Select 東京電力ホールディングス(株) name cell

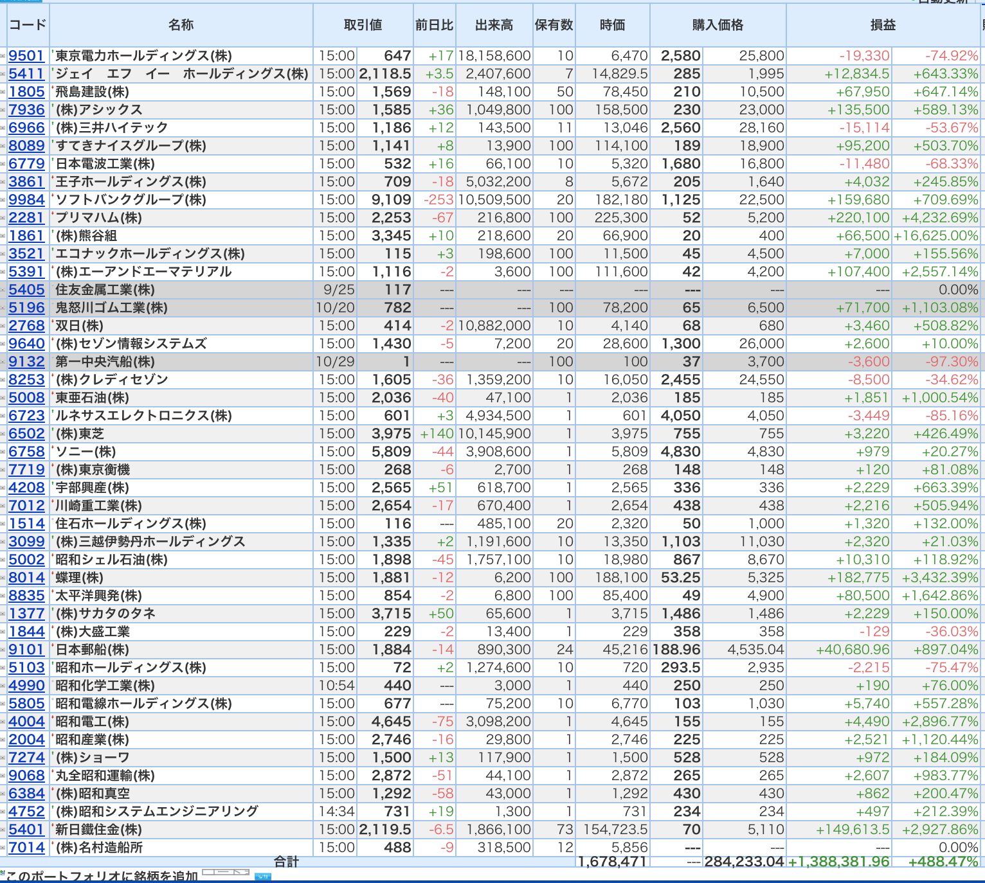(x=181, y=56)
